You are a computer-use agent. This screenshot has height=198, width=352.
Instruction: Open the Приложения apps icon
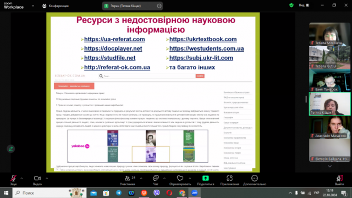point(230,180)
